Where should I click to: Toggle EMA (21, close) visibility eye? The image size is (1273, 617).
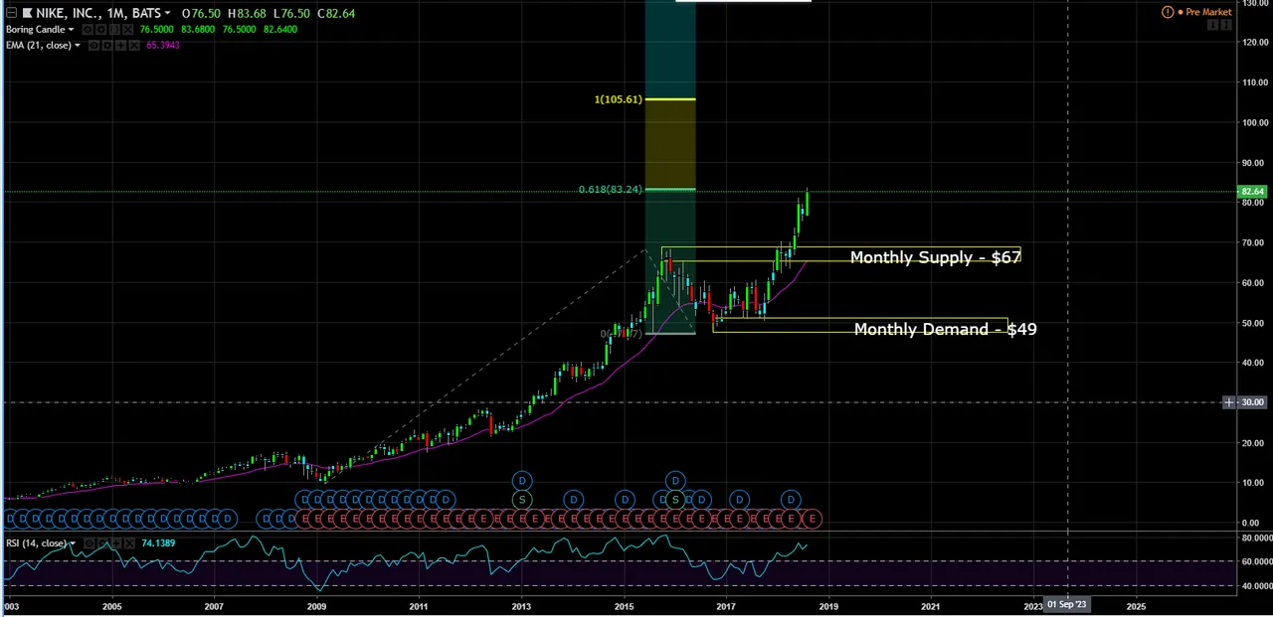point(94,46)
